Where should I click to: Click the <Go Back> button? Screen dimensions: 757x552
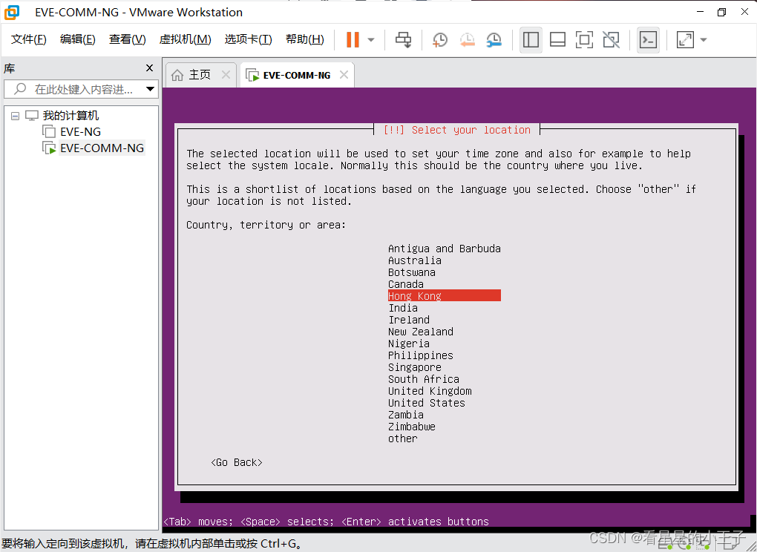[x=237, y=462]
